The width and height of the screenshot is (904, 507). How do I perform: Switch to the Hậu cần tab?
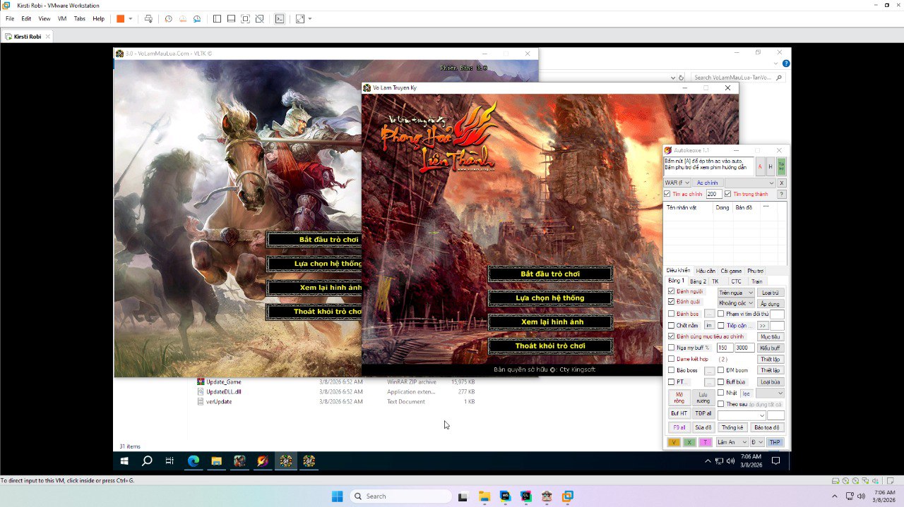706,271
